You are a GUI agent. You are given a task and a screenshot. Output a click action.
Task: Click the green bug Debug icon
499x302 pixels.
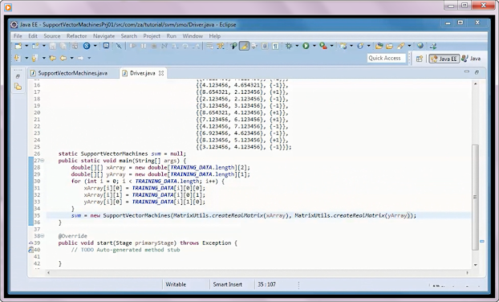click(289, 46)
